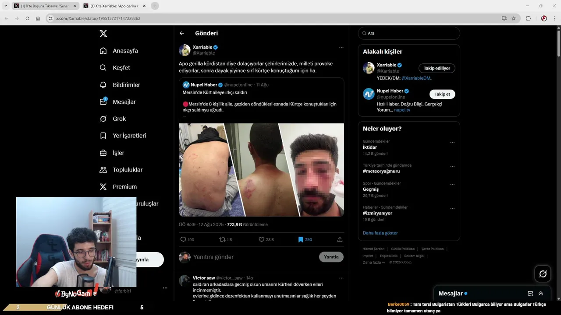Expand Daha fazla footer menu
561x315 pixels.
point(373,262)
